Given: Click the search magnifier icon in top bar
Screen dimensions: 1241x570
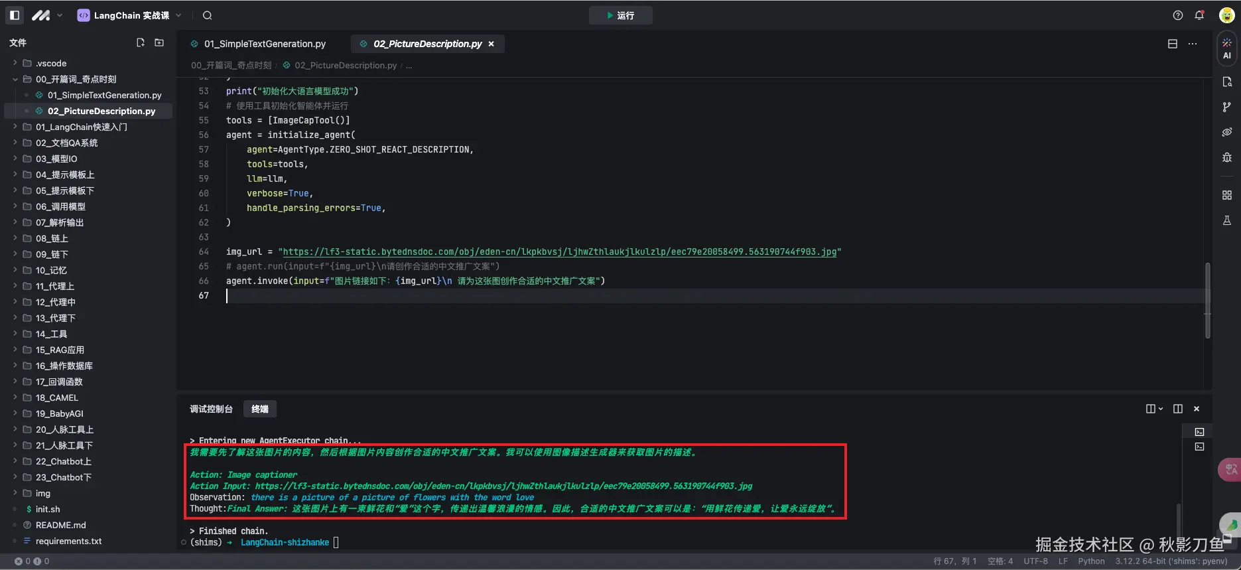Looking at the screenshot, I should point(207,15).
